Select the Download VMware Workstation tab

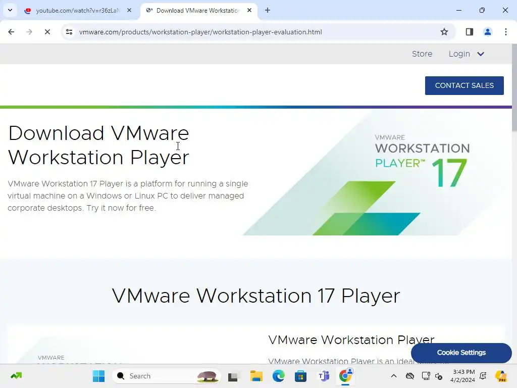coord(198,11)
